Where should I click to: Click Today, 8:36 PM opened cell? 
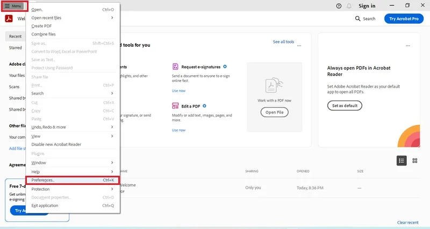tap(310, 188)
